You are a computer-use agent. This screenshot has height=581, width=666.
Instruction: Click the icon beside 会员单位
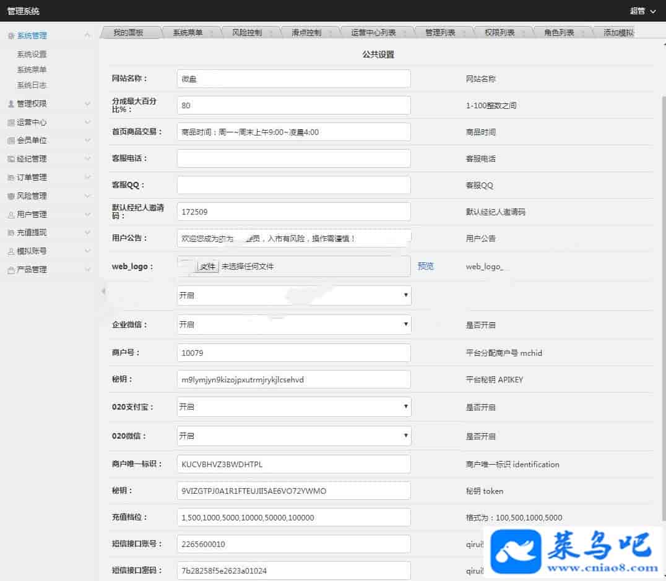(11, 140)
